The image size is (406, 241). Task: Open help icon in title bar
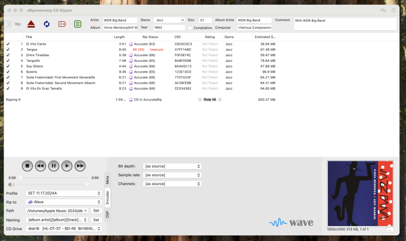coord(394,10)
